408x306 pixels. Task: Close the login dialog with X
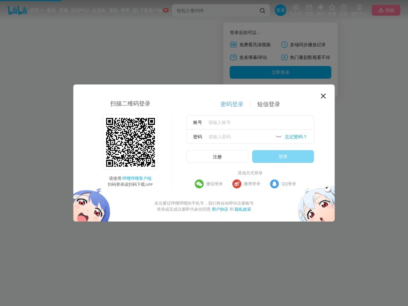click(x=323, y=96)
